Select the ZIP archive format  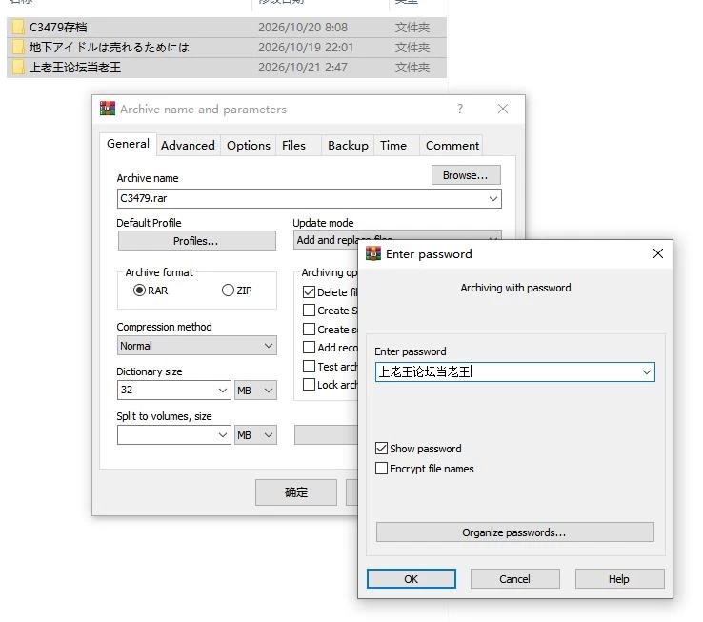pyautogui.click(x=228, y=291)
